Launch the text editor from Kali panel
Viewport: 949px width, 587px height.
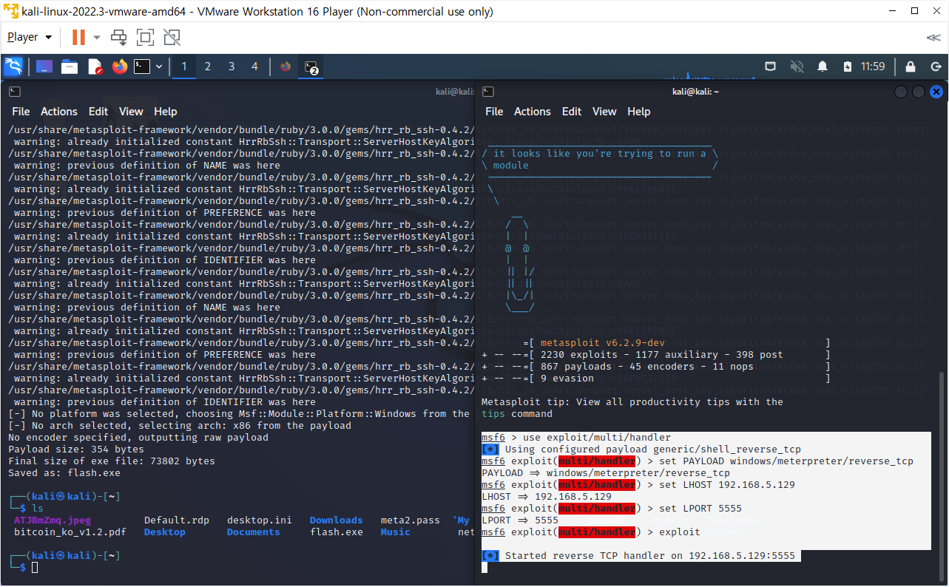[95, 67]
